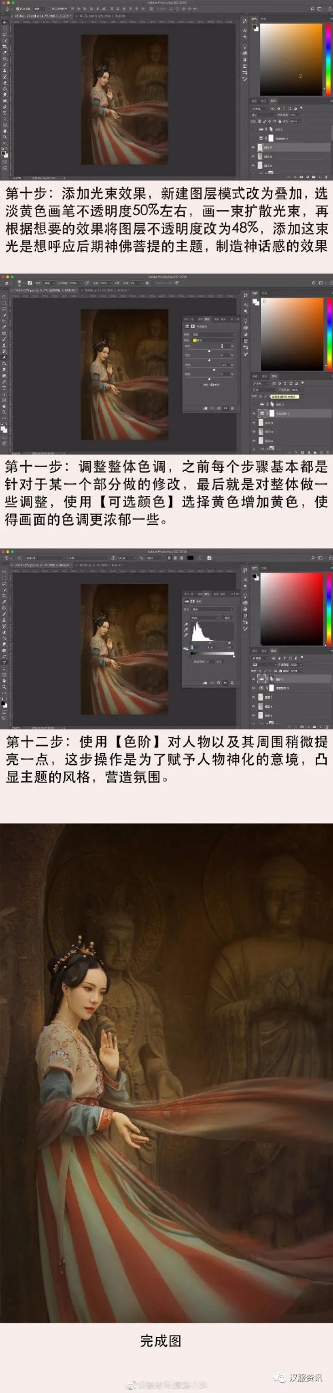Pick the highlighted Type tool in the Levels screenshot
Screen dimensions: 333x1393
coord(4,663)
